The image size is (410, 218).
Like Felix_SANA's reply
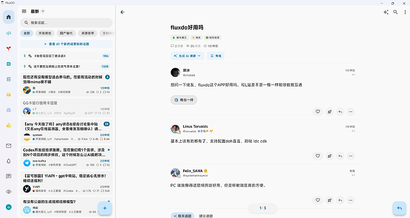tap(318, 200)
